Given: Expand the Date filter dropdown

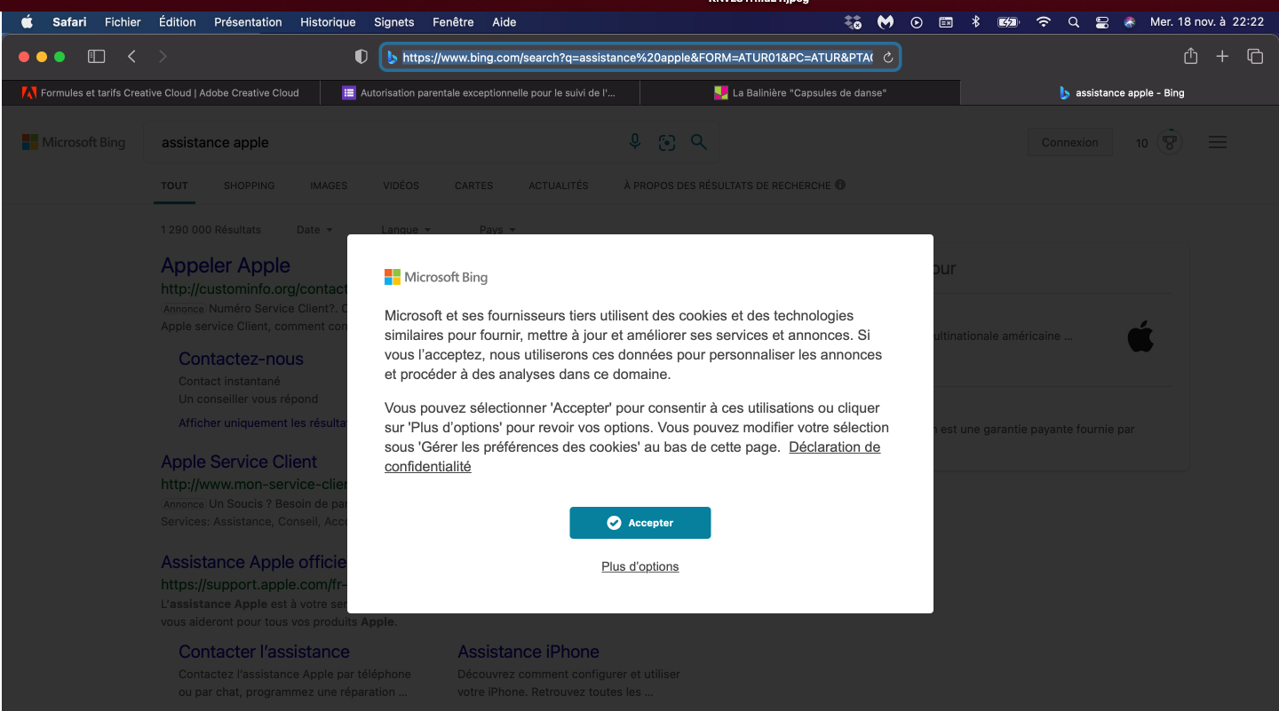Looking at the screenshot, I should pos(314,229).
